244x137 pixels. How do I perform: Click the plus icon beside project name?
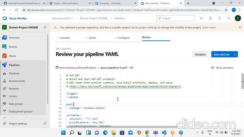coord(45,27)
